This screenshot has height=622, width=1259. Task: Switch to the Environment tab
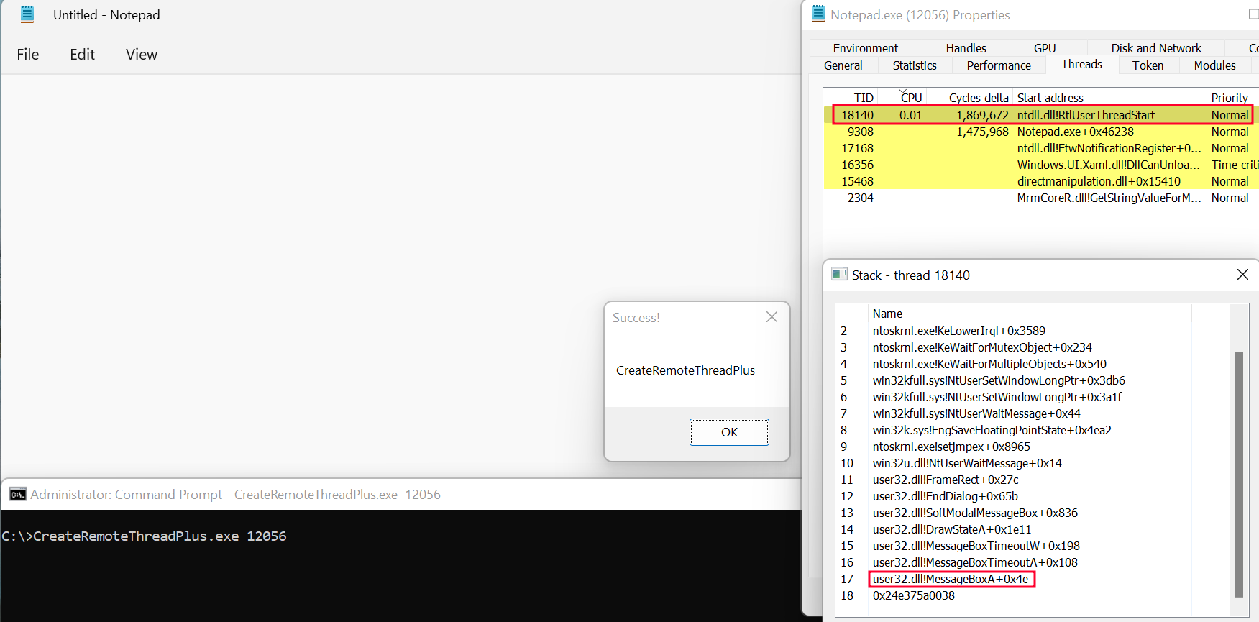point(865,48)
